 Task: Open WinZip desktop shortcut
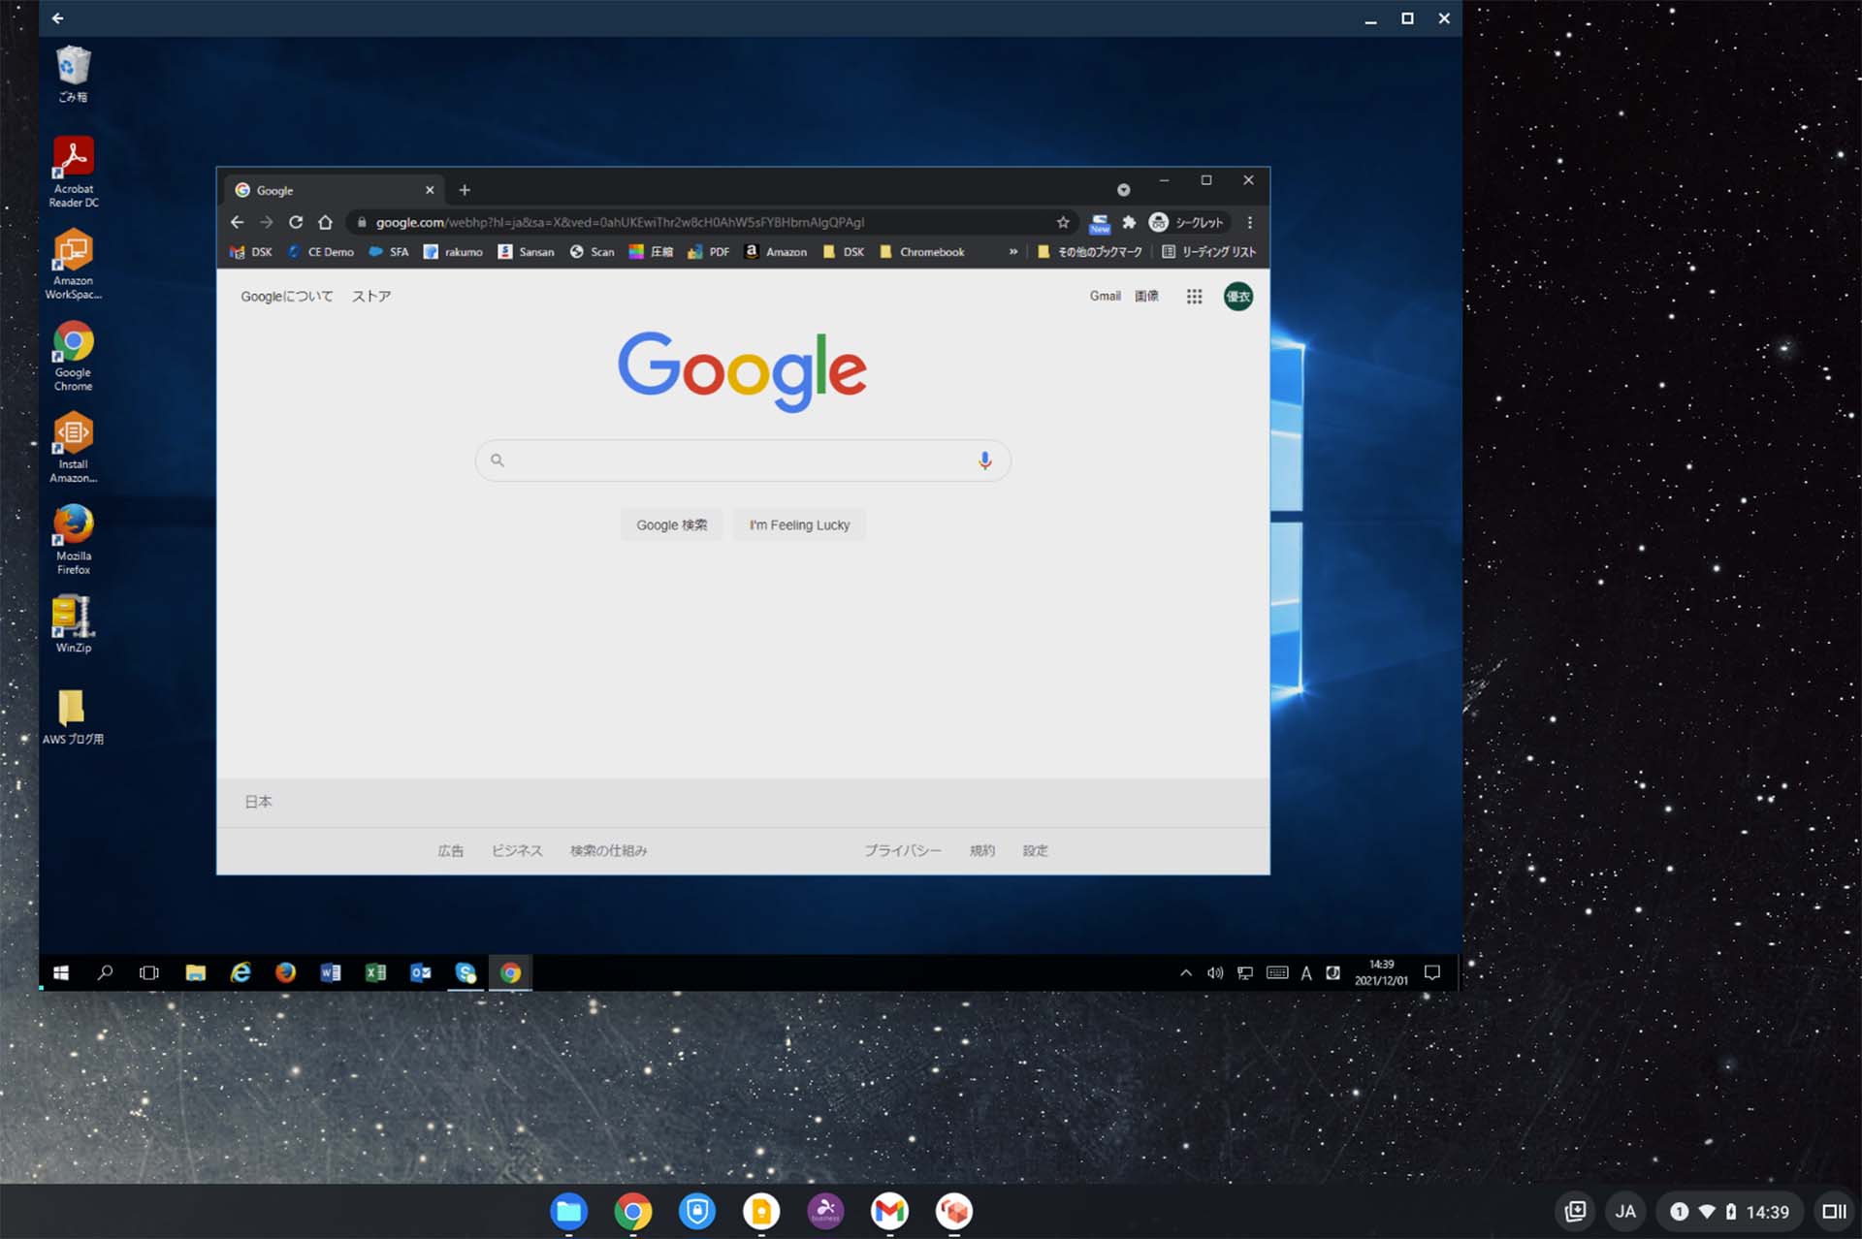tap(73, 625)
